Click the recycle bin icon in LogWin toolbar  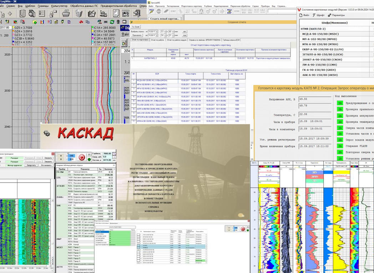[79, 14]
